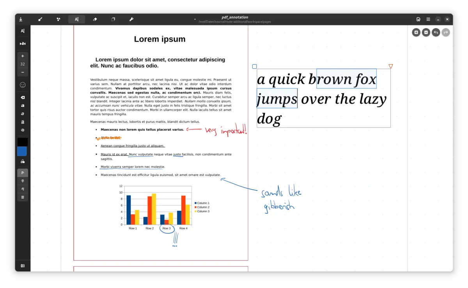This screenshot has width=468, height=288.
Task: Set text alignment to center
Action: click(22, 181)
